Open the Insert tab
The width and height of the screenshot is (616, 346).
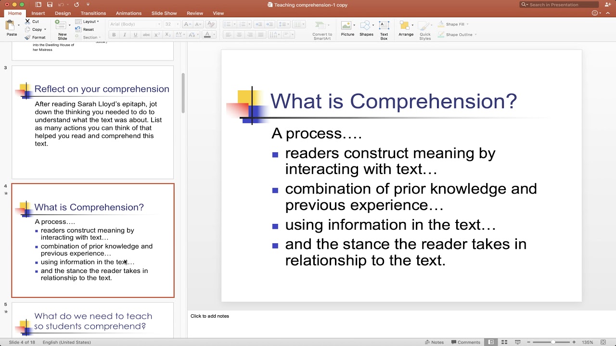pyautogui.click(x=38, y=13)
